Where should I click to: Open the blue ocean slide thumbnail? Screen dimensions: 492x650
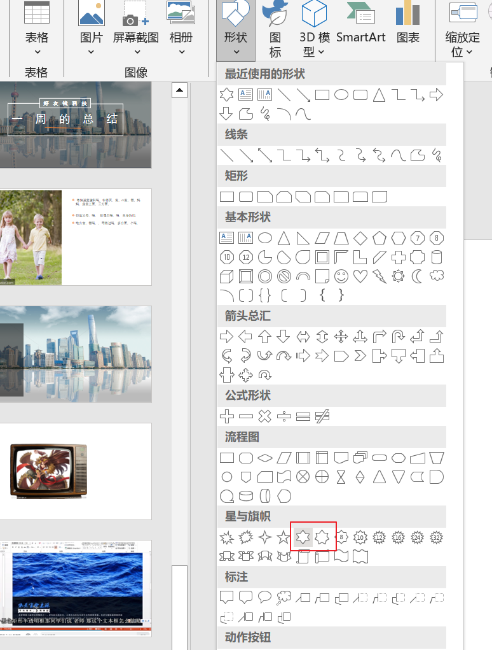pos(75,588)
